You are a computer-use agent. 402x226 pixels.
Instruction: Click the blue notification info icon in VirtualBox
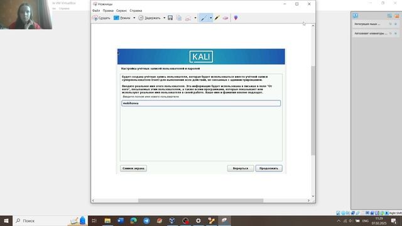point(355,16)
